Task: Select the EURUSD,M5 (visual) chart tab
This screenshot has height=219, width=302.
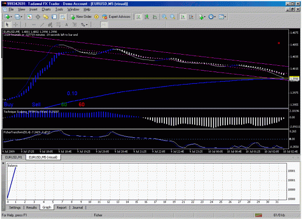Action: tap(43, 157)
